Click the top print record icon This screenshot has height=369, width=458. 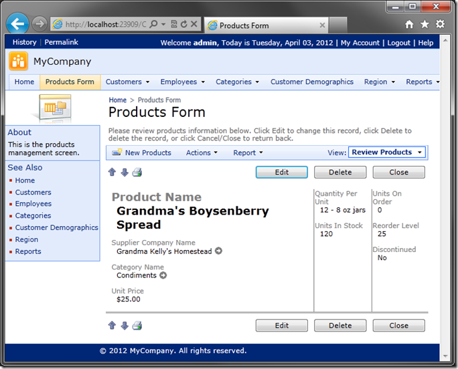click(137, 172)
